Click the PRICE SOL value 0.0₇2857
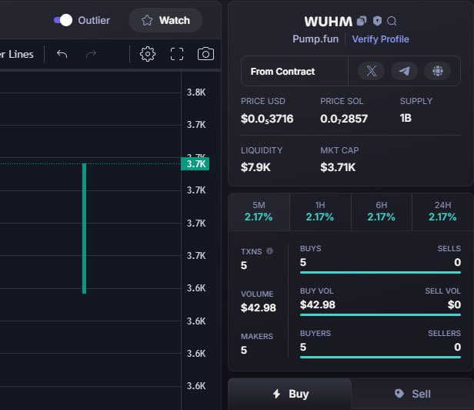474x410 pixels. (x=344, y=119)
